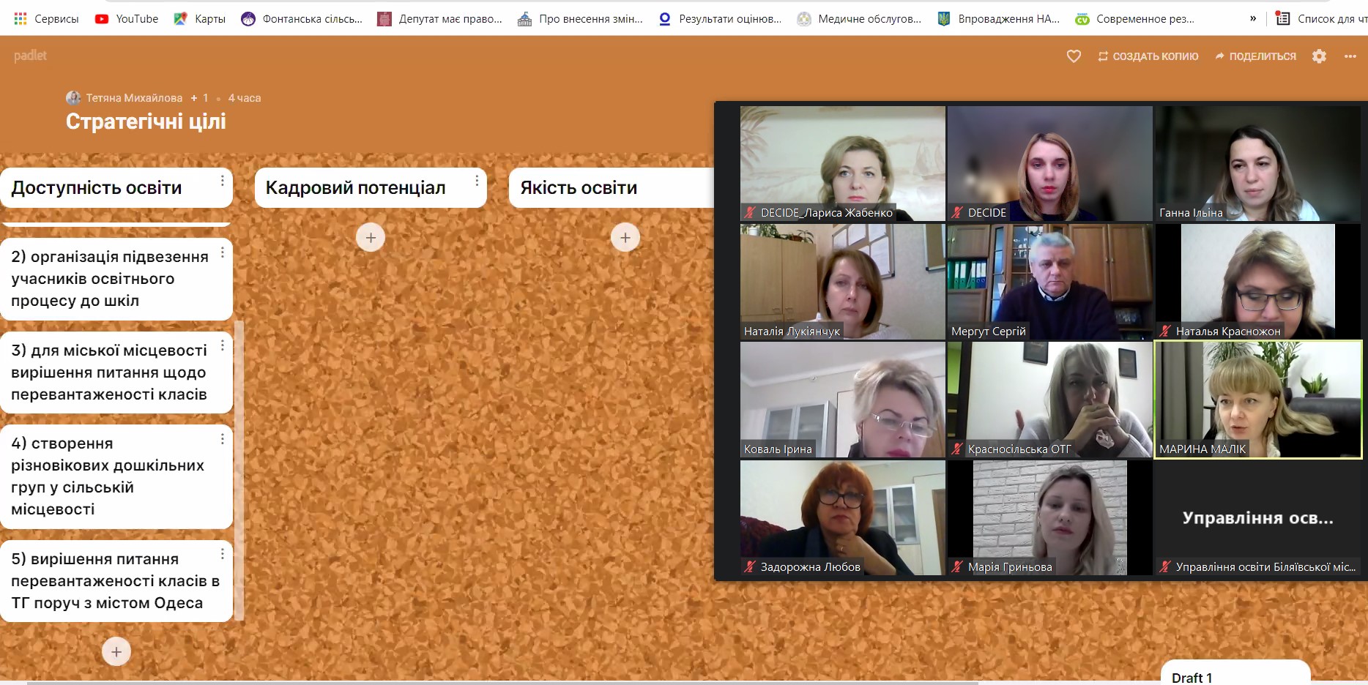Open the Сервисы apps grid bookmark
This screenshot has height=685, width=1368.
coord(46,19)
